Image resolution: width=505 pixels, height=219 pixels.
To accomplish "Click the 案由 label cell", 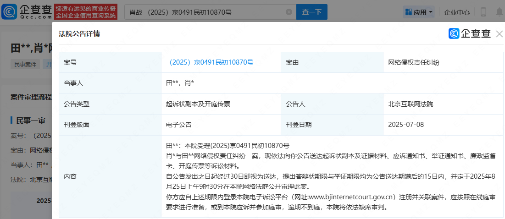I will point(332,62).
